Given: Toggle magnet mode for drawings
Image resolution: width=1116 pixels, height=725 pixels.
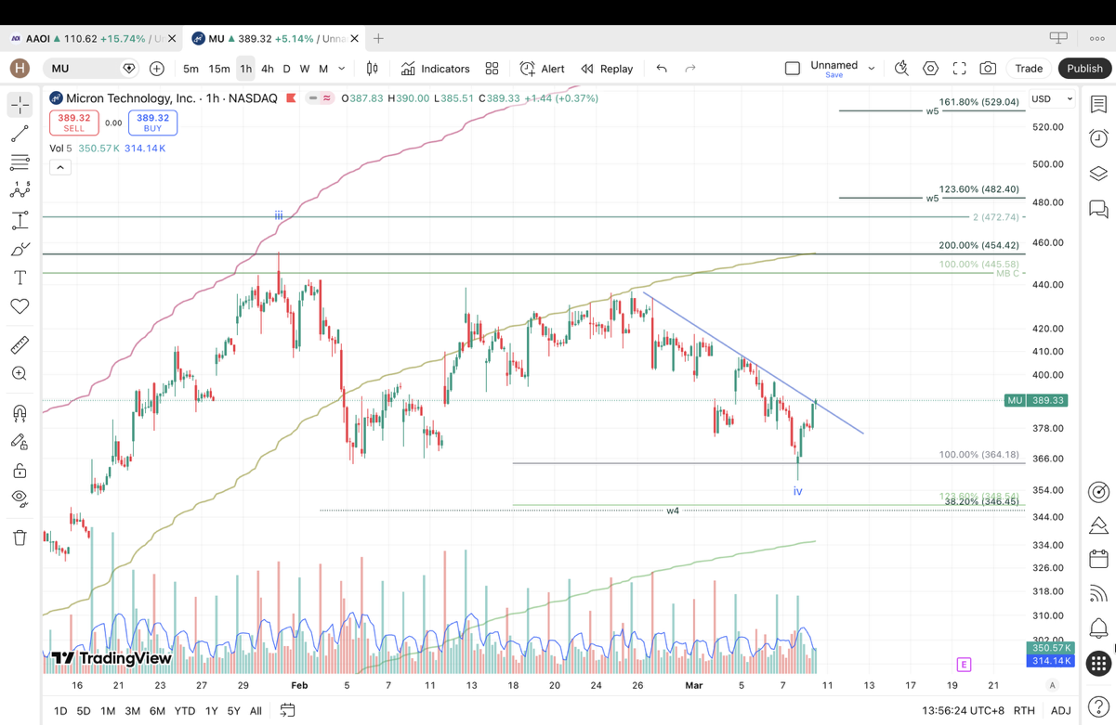Looking at the screenshot, I should 20,414.
